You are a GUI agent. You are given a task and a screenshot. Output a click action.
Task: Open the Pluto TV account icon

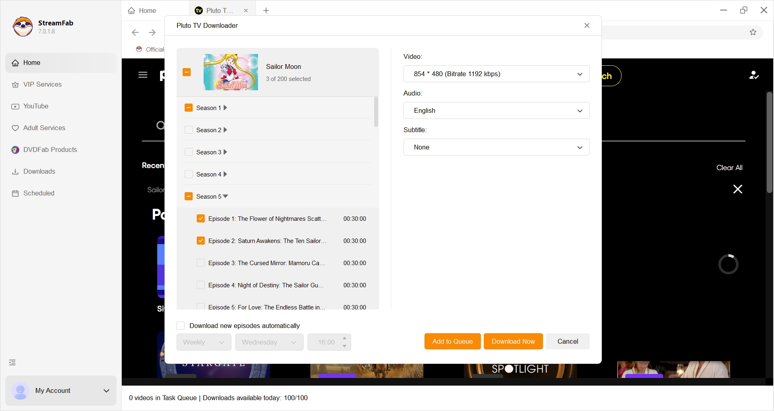tap(754, 75)
